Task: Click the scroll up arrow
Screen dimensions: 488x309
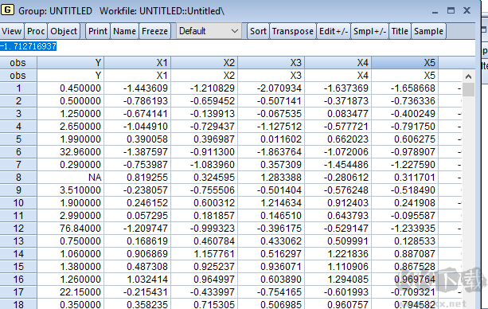Action: pos(468,76)
